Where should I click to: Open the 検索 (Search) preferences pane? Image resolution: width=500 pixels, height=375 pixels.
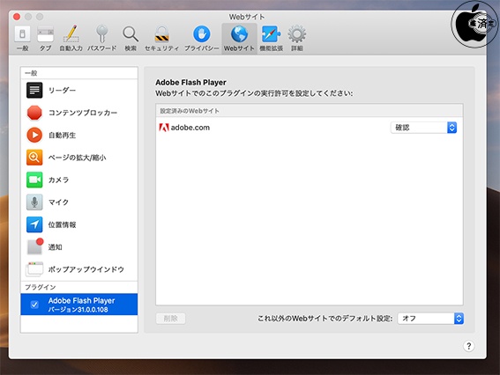pyautogui.click(x=131, y=38)
